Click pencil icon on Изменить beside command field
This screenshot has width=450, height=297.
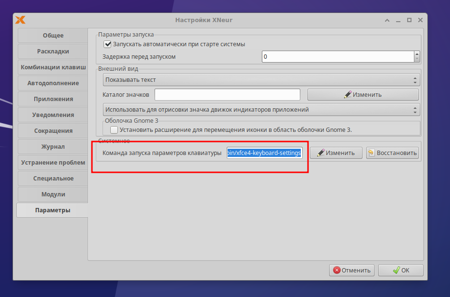(320, 153)
